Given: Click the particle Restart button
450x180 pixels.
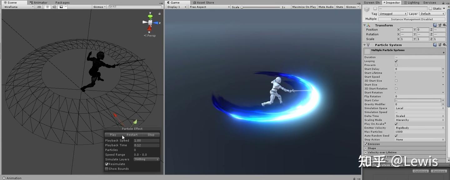Looking at the screenshot, I should click(132, 135).
